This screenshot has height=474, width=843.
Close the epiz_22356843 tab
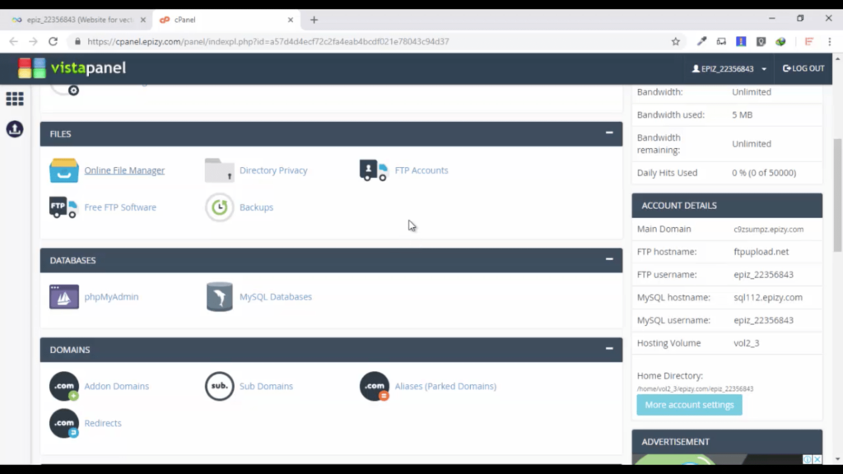click(143, 20)
